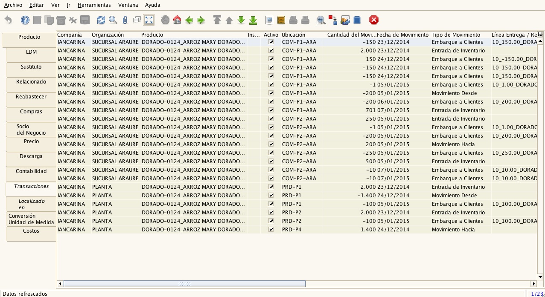The height and width of the screenshot is (297, 545).
Task: Open the Archivo menu
Action: (x=13, y=5)
